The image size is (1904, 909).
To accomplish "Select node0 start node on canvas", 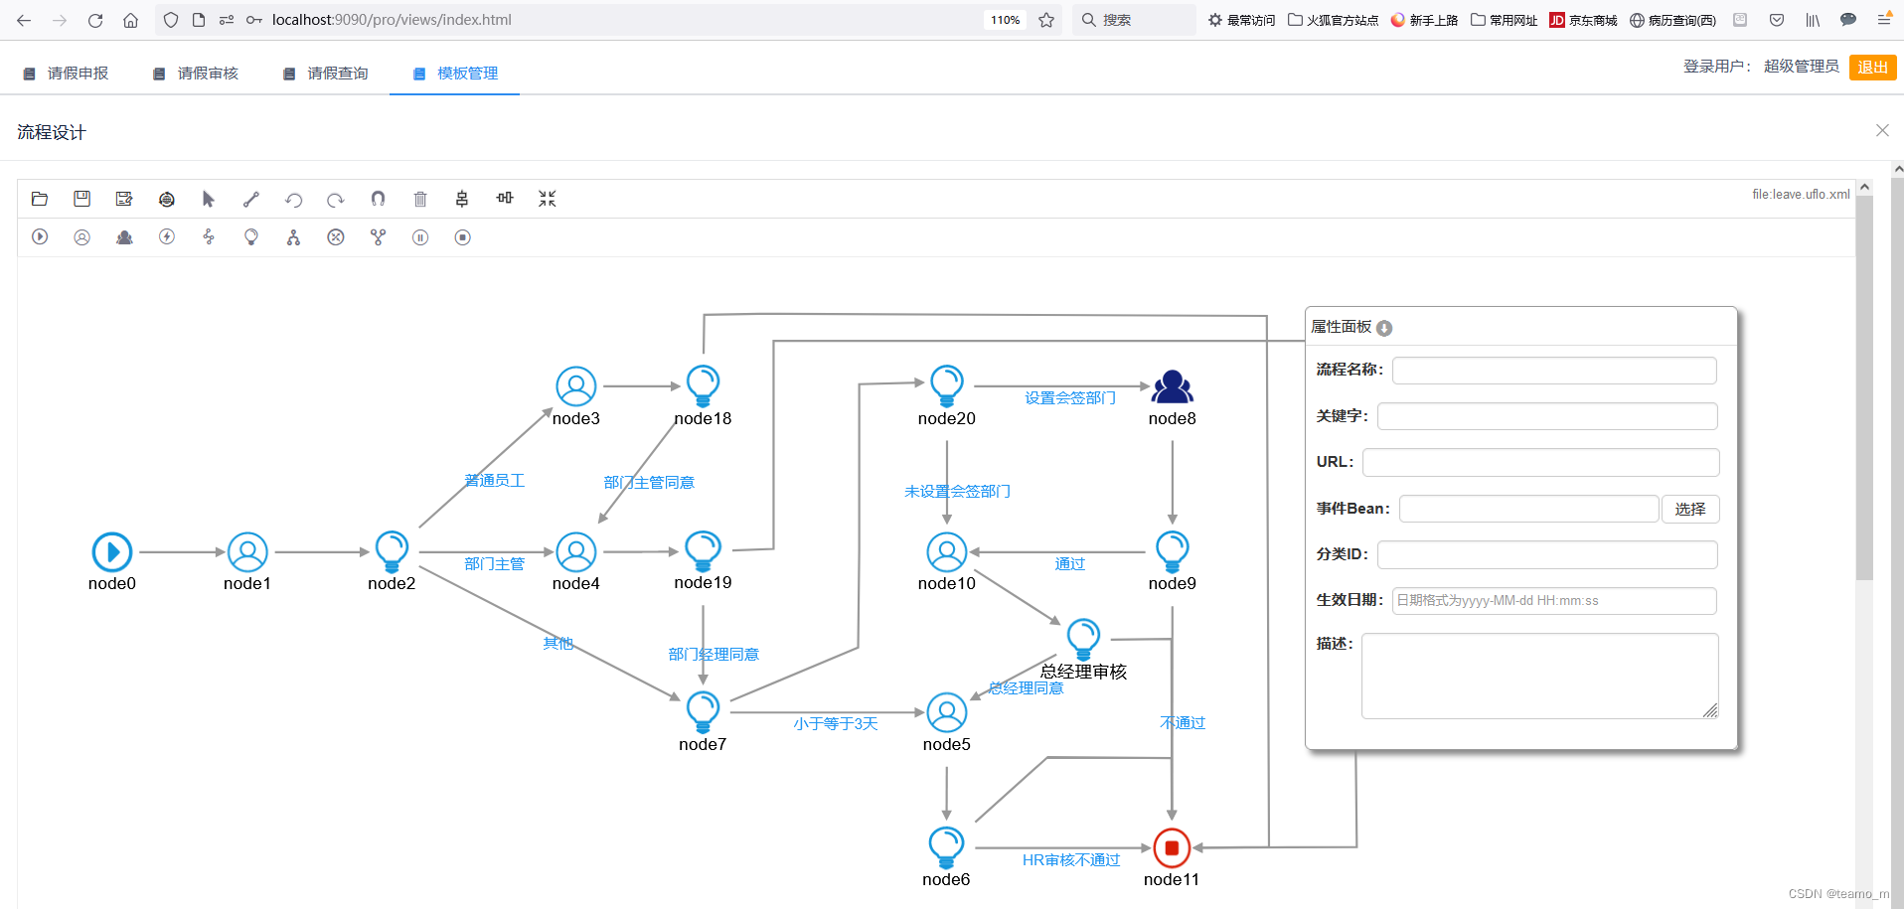I will (112, 551).
